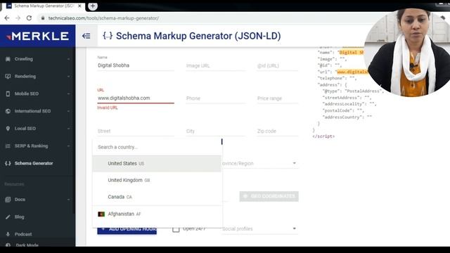Click the Price range field
Viewport: 450px width, 253px height.
(x=278, y=98)
